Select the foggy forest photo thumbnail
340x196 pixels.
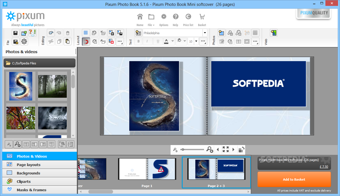click(x=52, y=86)
